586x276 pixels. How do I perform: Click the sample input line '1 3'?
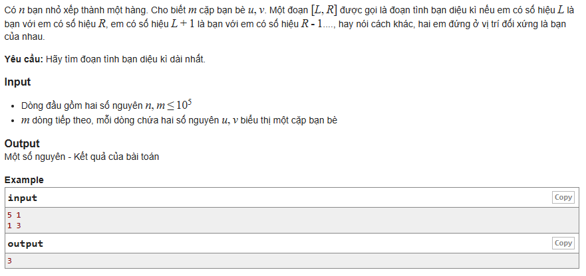[x=14, y=226]
